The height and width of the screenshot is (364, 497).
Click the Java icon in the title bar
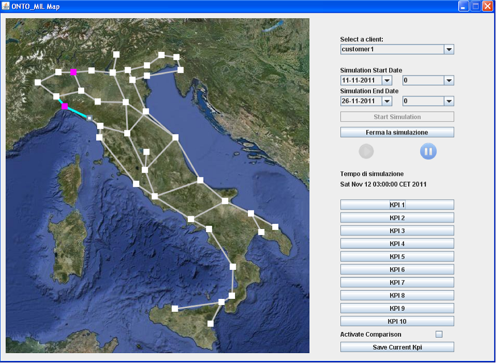(6, 6)
